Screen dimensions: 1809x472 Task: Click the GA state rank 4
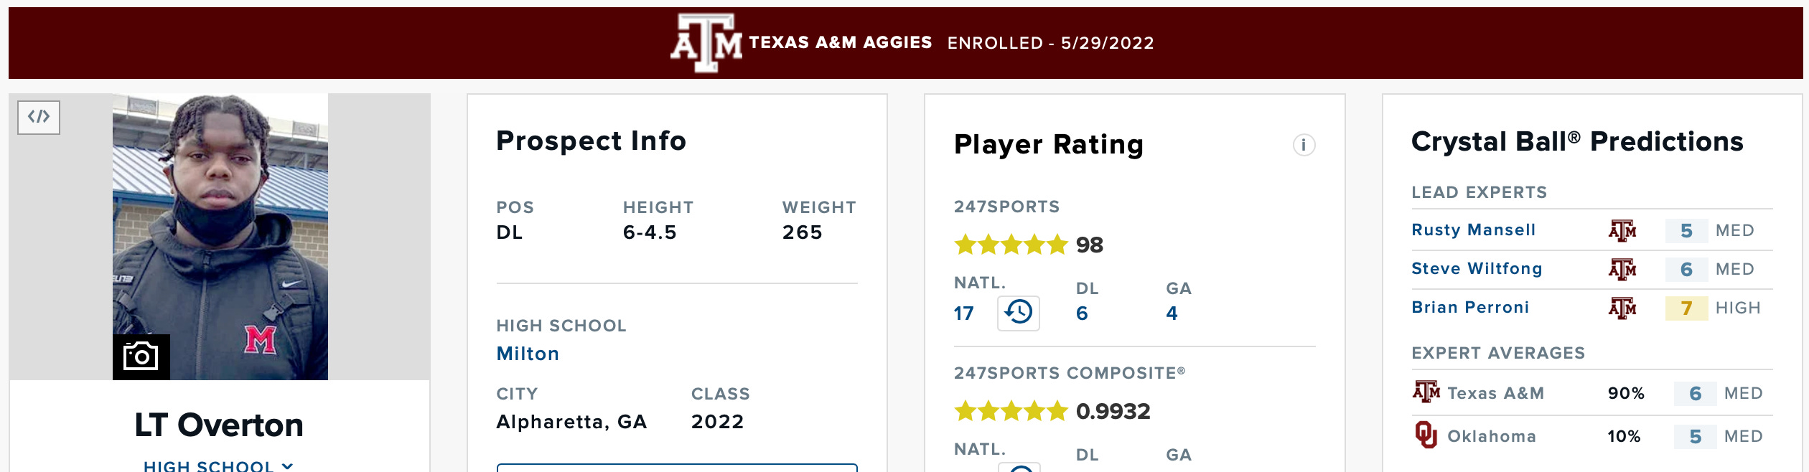coord(1172,313)
